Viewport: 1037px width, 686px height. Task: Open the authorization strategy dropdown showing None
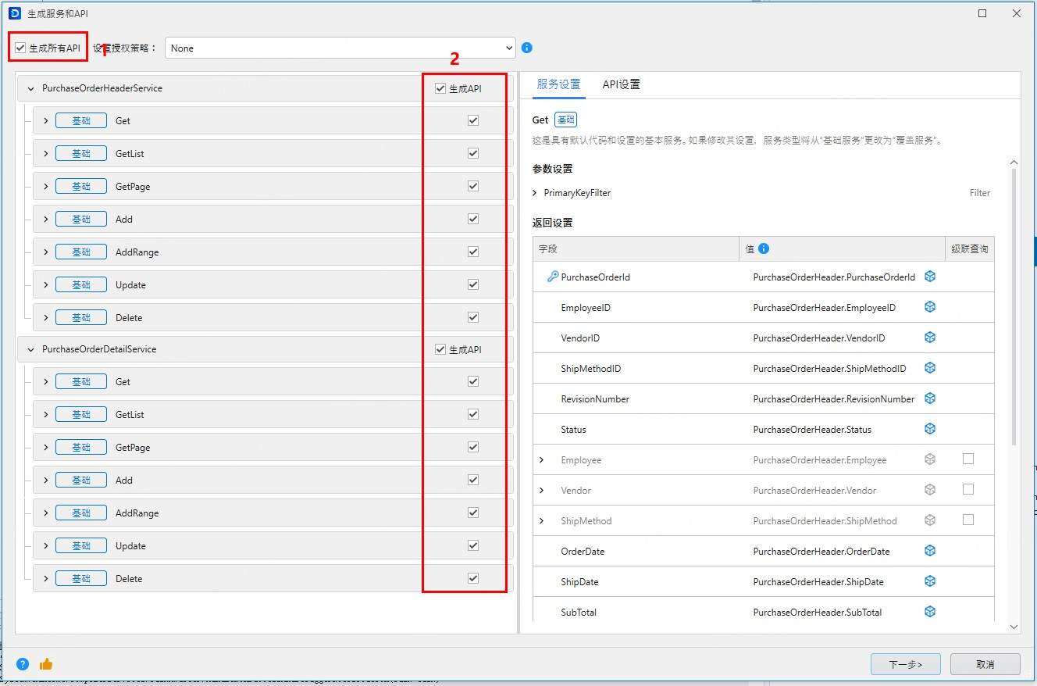point(340,48)
